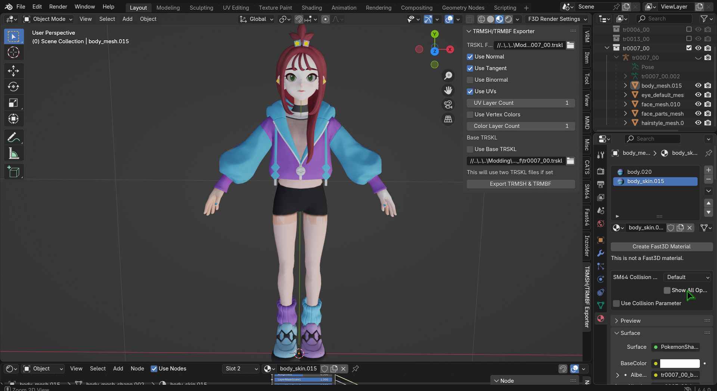Click Create Fast3D Material button
The height and width of the screenshot is (391, 717).
coord(661,247)
